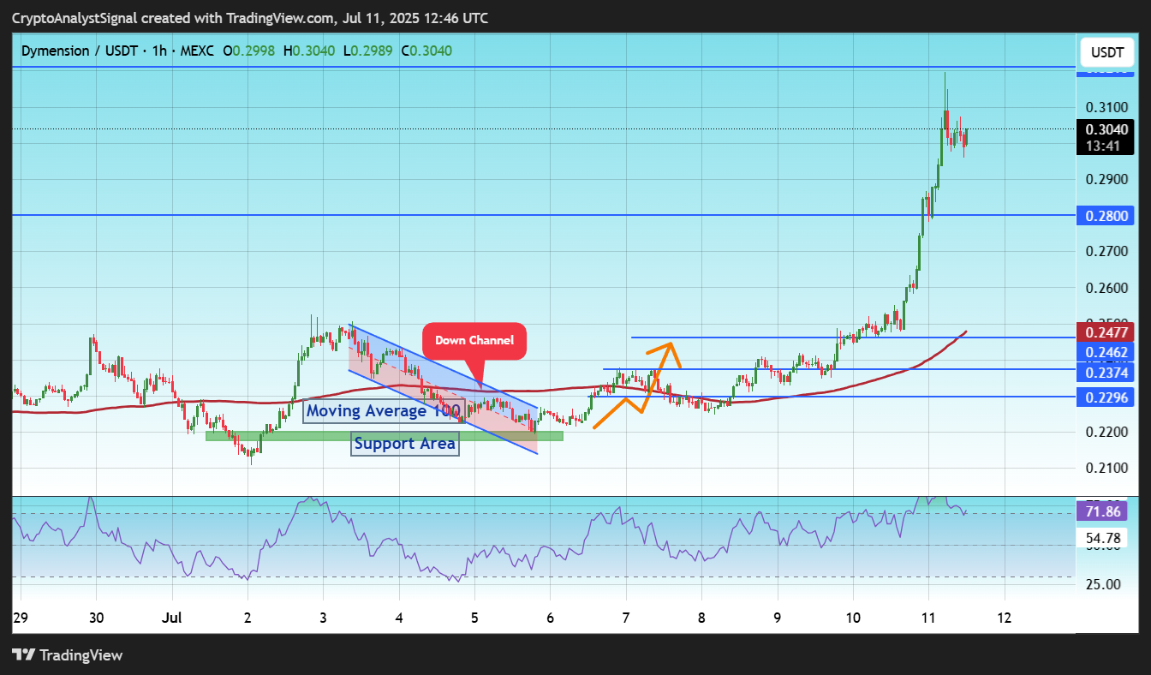Click the 0.2374 price level label
1151x675 pixels.
[1106, 373]
